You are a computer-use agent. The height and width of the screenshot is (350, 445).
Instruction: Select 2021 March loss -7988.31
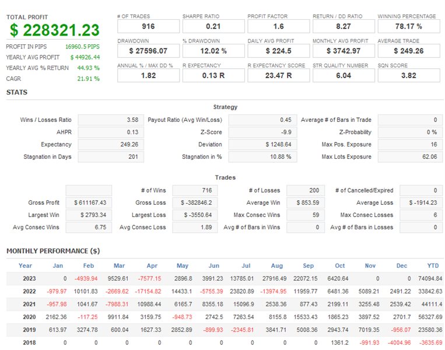pyautogui.click(x=117, y=304)
